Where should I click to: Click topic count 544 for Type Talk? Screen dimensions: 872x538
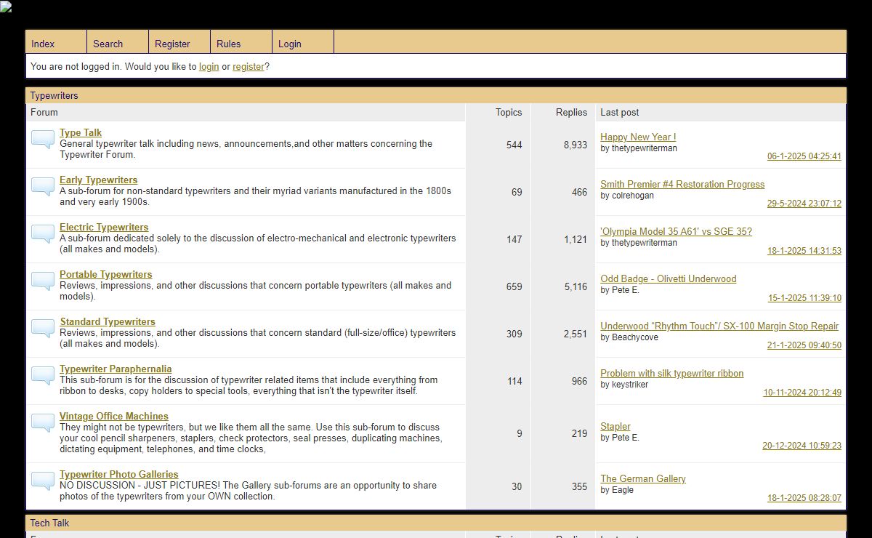(514, 145)
